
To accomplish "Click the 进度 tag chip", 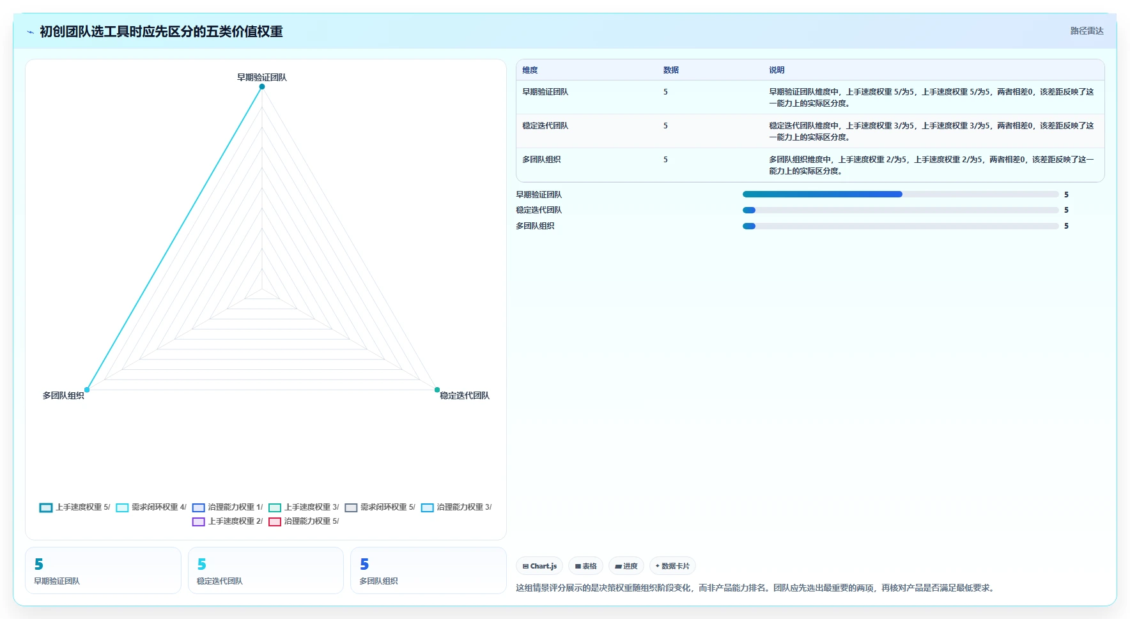I will coord(626,566).
